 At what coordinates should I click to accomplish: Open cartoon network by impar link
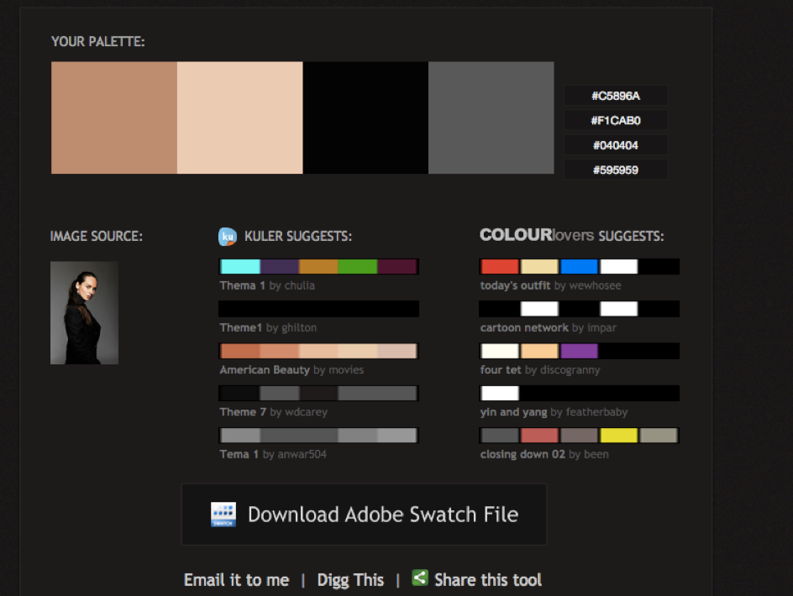pos(549,327)
